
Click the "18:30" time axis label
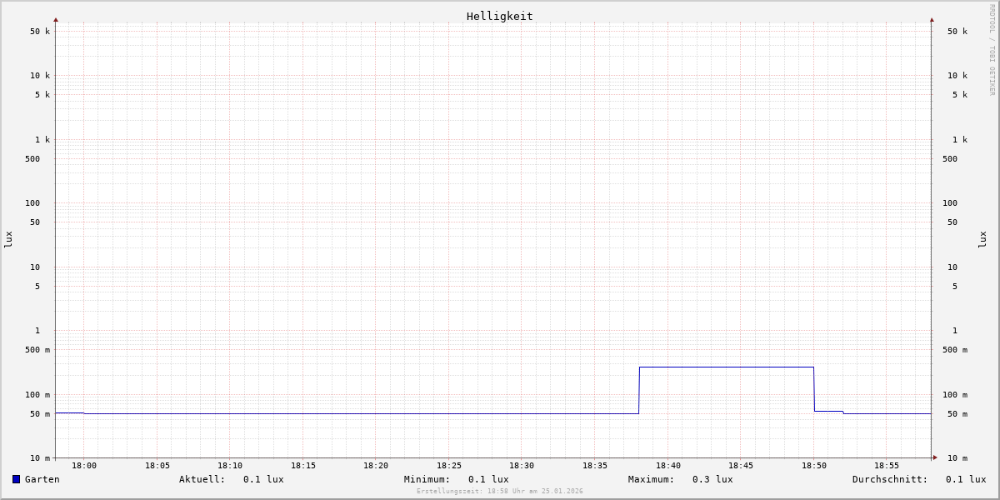click(x=522, y=466)
